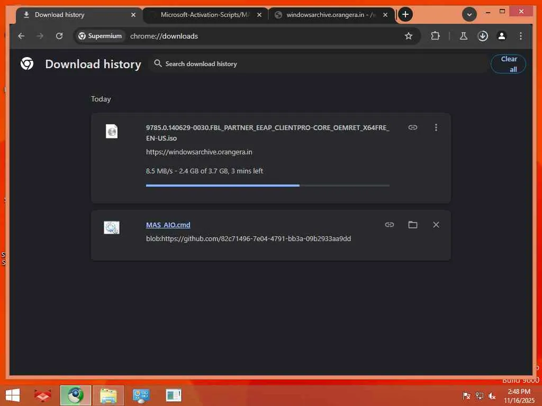Open the network tray icon
Image resolution: width=542 pixels, height=406 pixels.
(480, 396)
